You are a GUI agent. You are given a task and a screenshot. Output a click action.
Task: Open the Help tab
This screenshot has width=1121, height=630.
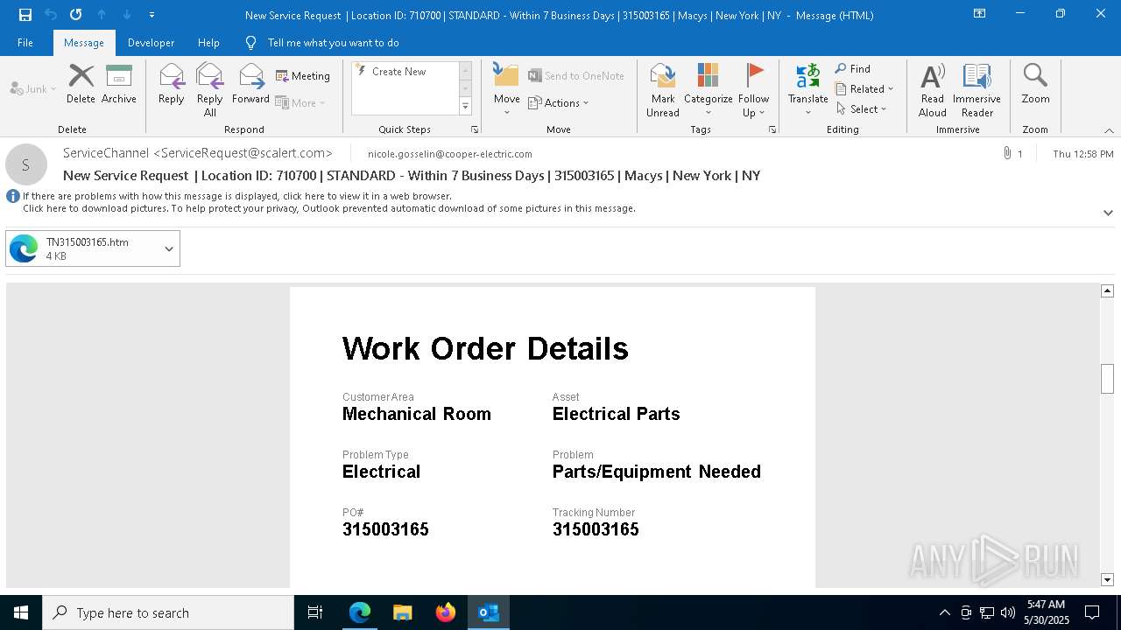(x=208, y=43)
